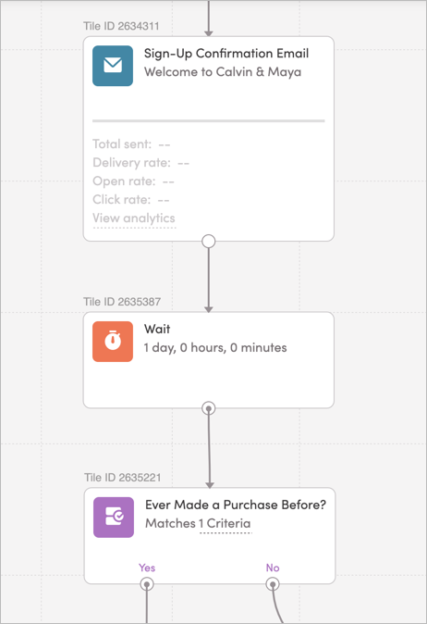This screenshot has width=427, height=624.
Task: Click the Total sent statistic row
Action: coord(131,144)
